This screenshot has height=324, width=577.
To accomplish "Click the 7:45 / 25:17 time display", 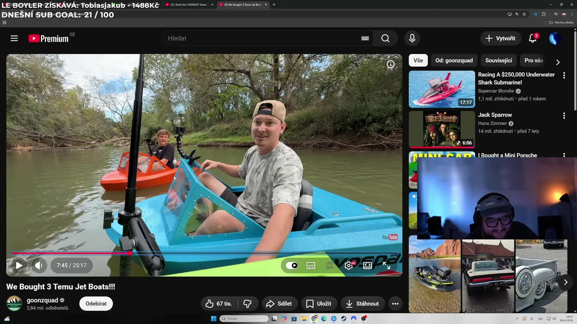I will (x=72, y=265).
